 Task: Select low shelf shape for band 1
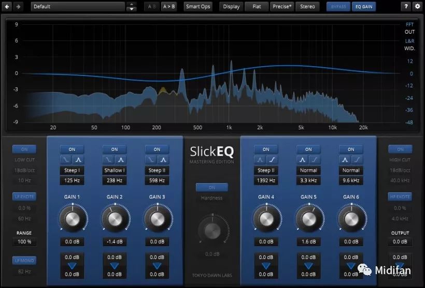[66, 160]
